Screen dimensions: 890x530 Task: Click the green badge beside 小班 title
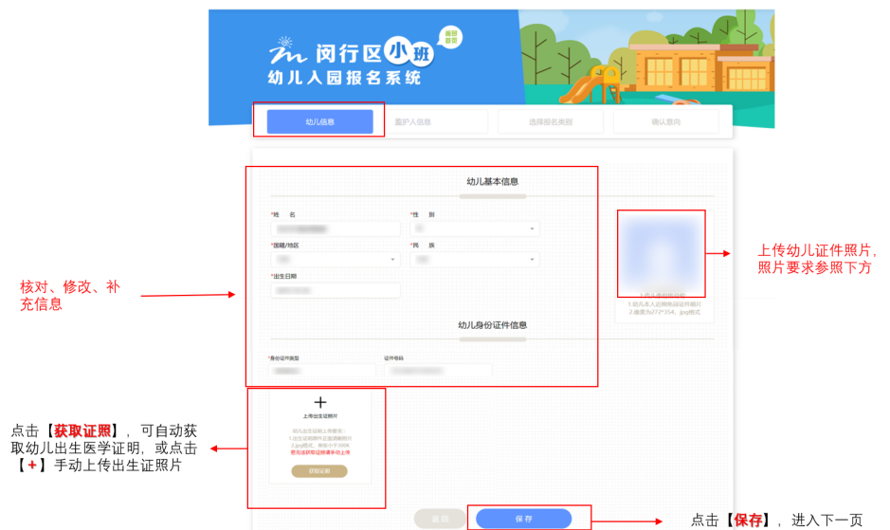point(452,38)
